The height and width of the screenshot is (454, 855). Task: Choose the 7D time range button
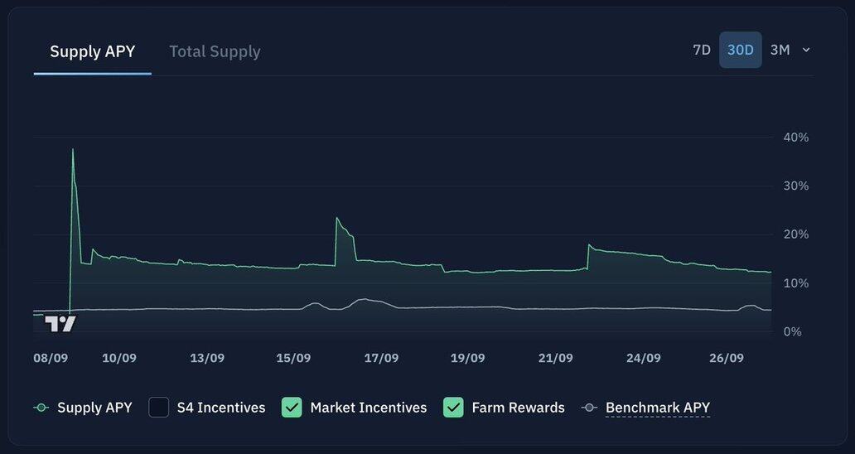(702, 50)
